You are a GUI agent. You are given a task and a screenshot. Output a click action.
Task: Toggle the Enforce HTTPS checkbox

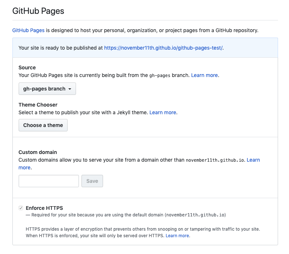pyautogui.click(x=21, y=208)
